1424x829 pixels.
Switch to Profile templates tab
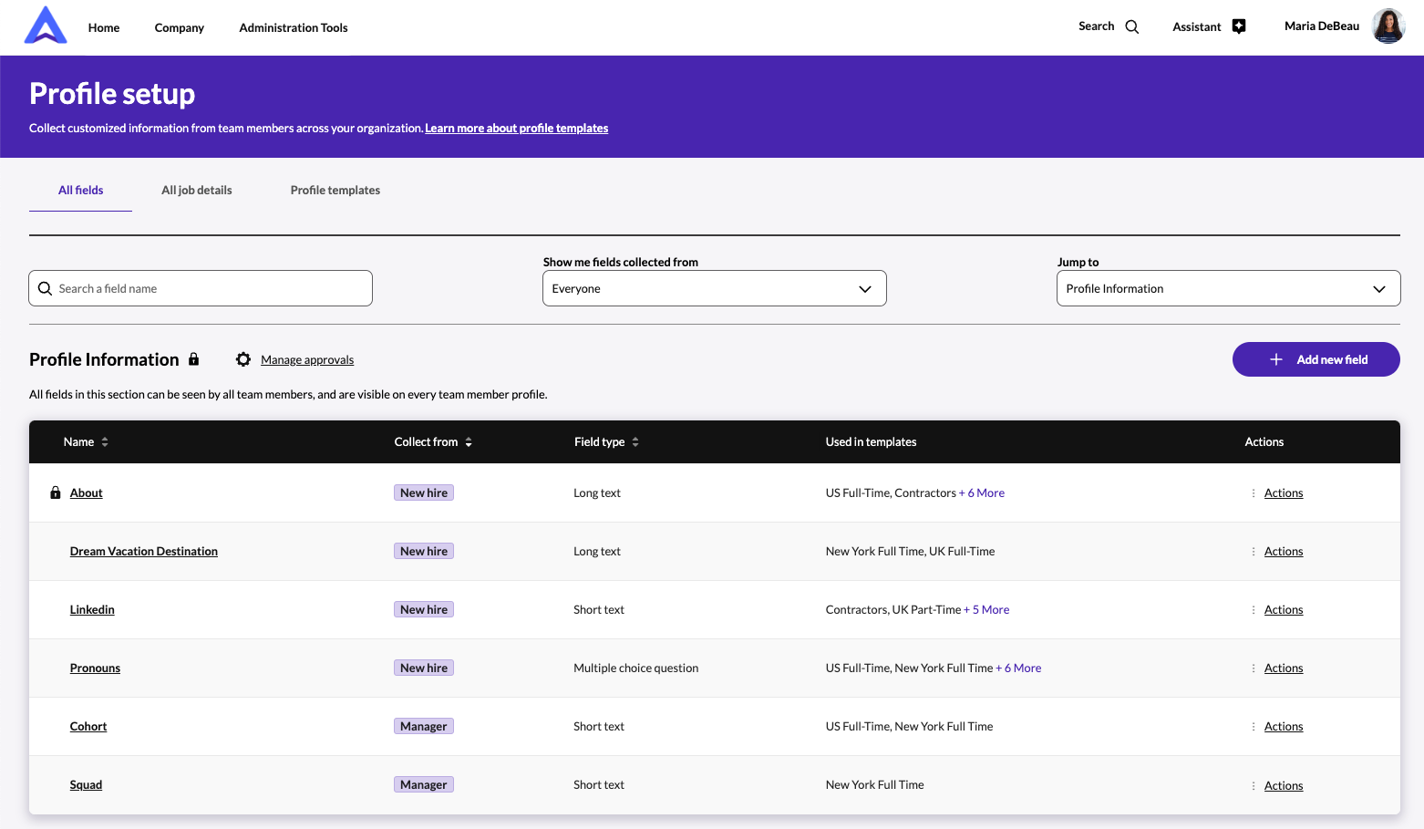[x=335, y=190]
